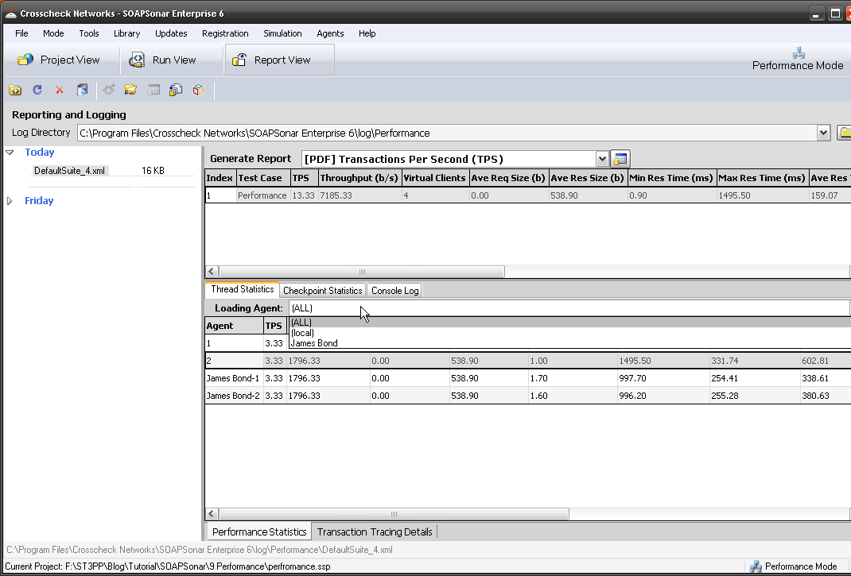Click the lower thread table's horizontal scrollbar thumb
The image size is (851, 576).
(394, 513)
